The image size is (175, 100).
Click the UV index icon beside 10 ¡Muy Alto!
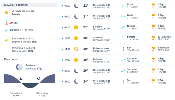click(154, 38)
